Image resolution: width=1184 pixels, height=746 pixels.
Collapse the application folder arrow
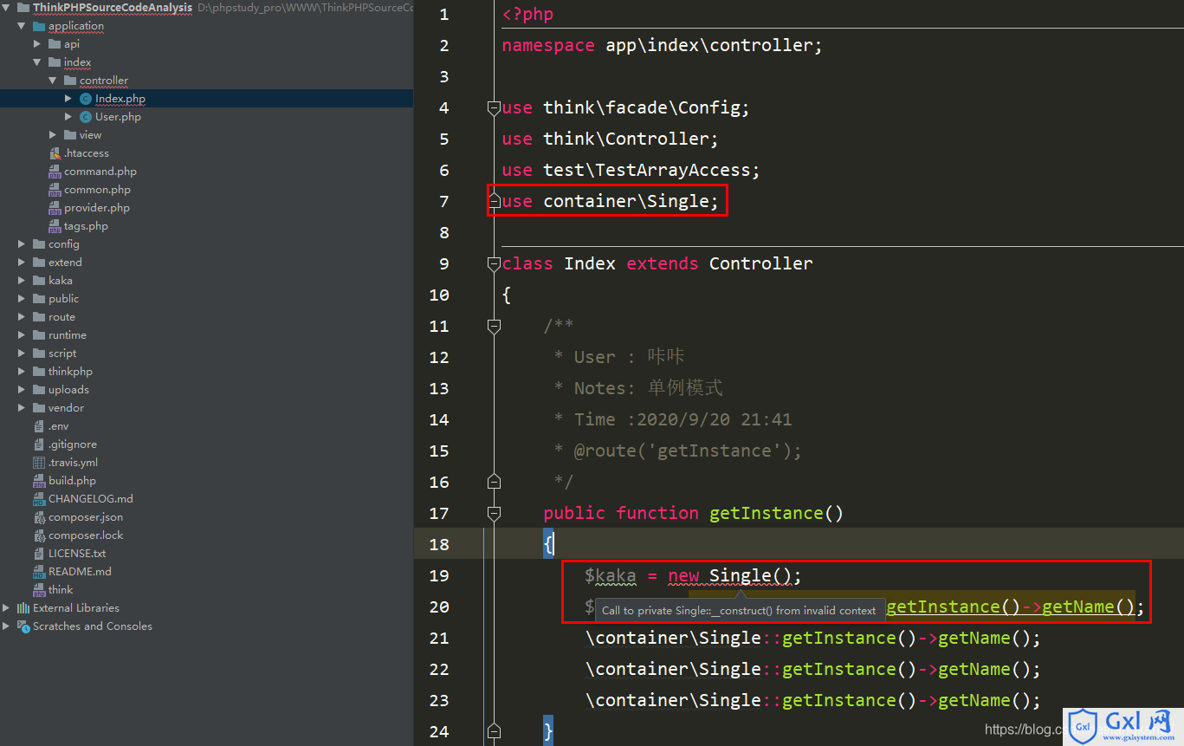22,26
